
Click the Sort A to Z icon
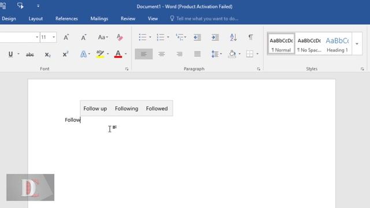pos(233,37)
